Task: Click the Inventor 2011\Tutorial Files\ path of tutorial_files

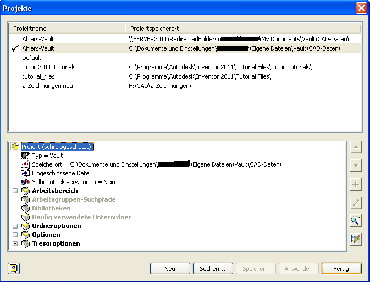Action: [200, 76]
